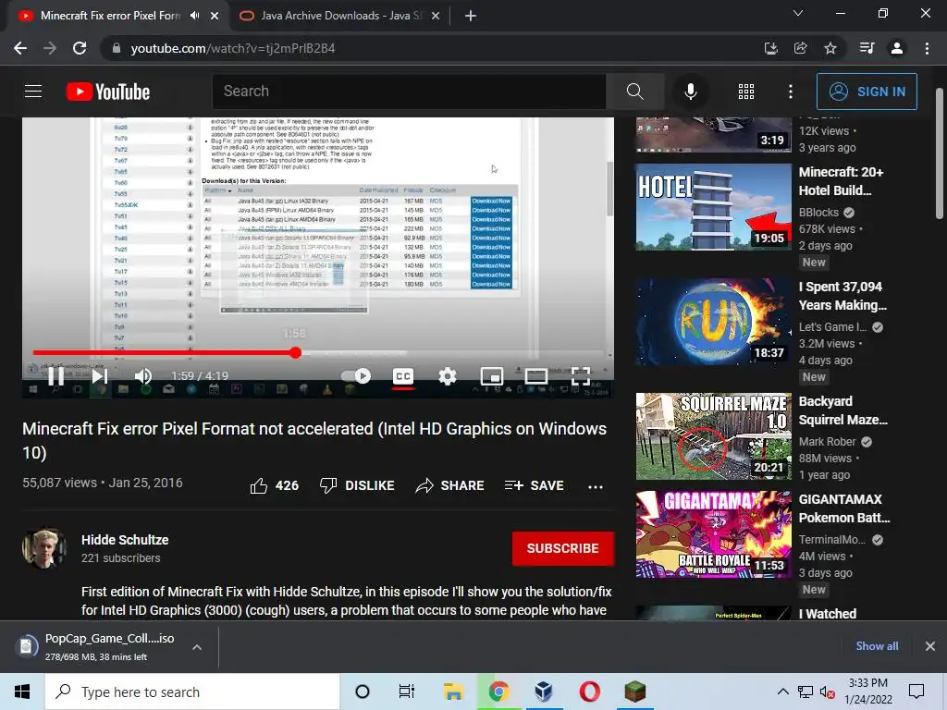This screenshot has height=710, width=947.
Task: Show hidden system tray icons
Action: (x=782, y=692)
